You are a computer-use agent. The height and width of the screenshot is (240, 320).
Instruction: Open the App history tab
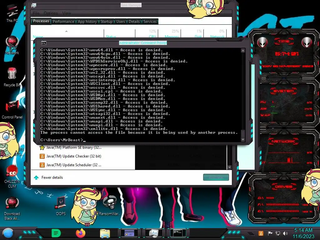click(x=87, y=22)
